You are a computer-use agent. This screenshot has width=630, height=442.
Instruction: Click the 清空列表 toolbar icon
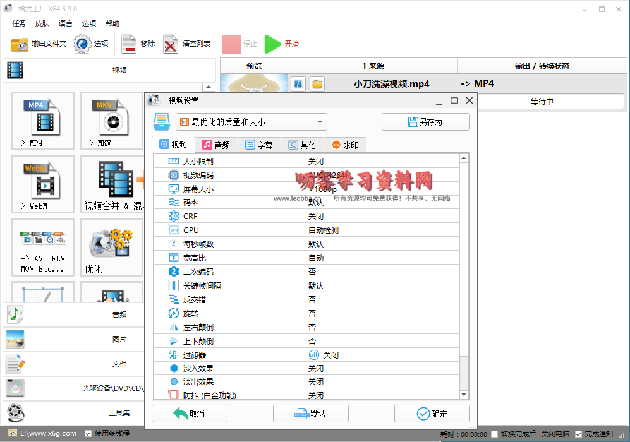(171, 44)
